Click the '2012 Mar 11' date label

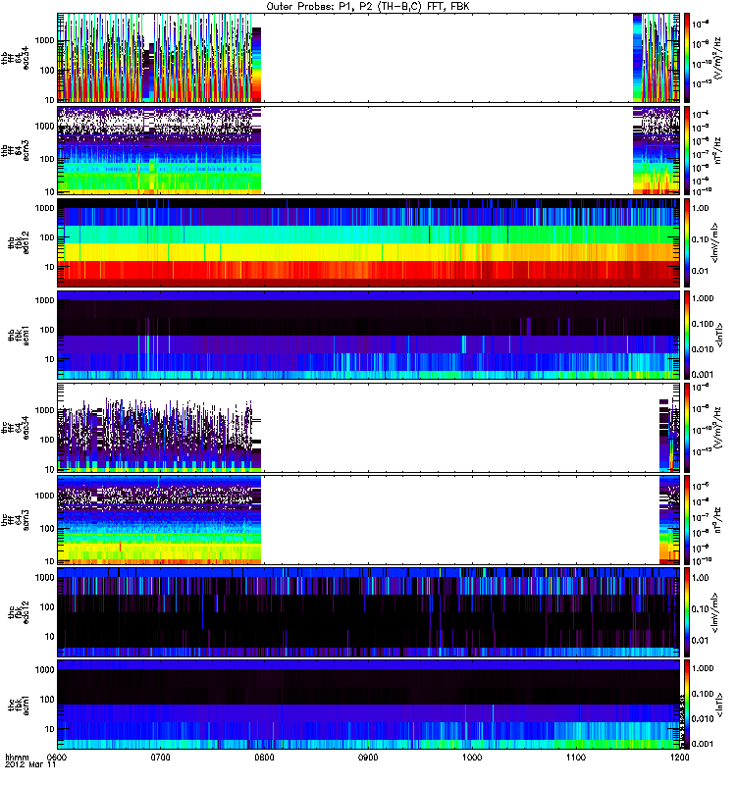click(30, 765)
